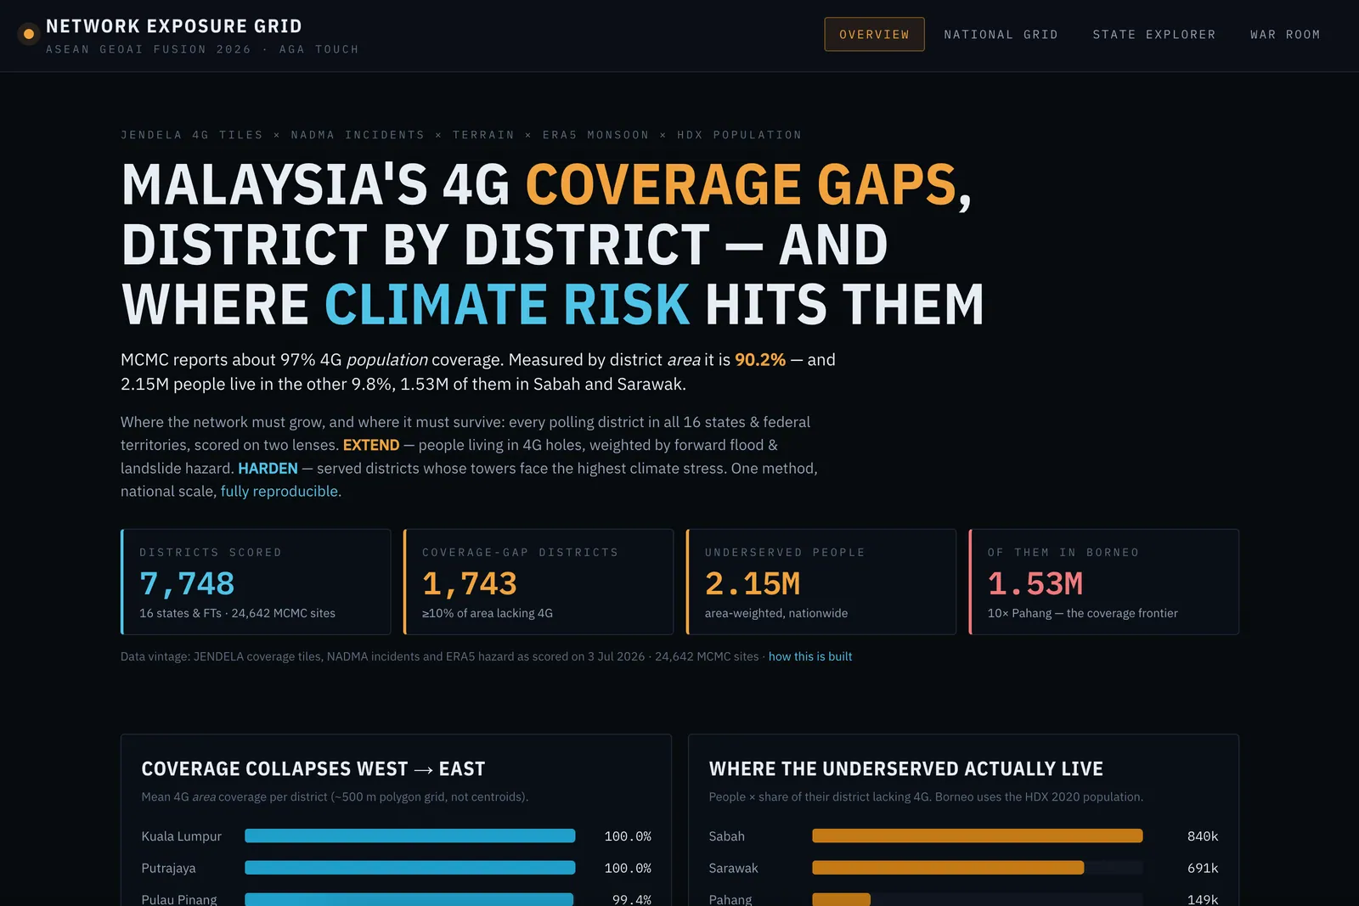Click 'area-weighted, nationwide' caption
Viewport: 1359px width, 906px height.
tap(776, 613)
